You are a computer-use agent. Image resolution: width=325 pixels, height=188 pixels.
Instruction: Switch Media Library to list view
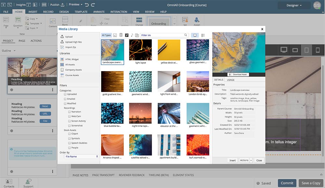click(x=203, y=35)
